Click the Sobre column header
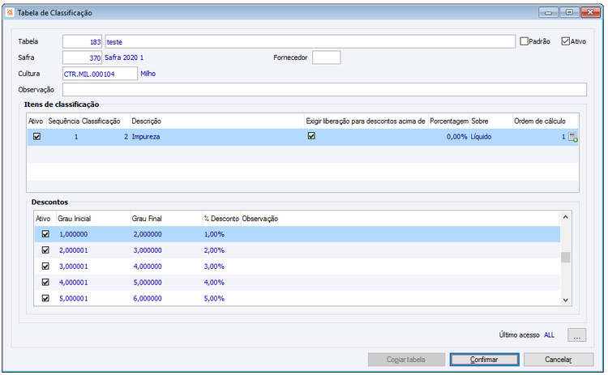 tap(480, 121)
